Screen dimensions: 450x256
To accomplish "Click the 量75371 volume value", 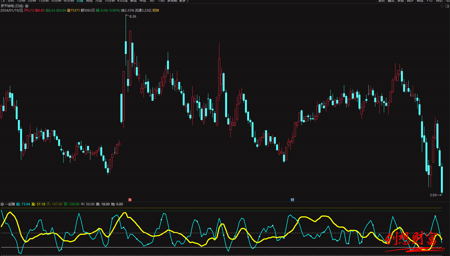I will pos(73,10).
